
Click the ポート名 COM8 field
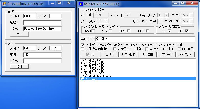pos(101,15)
